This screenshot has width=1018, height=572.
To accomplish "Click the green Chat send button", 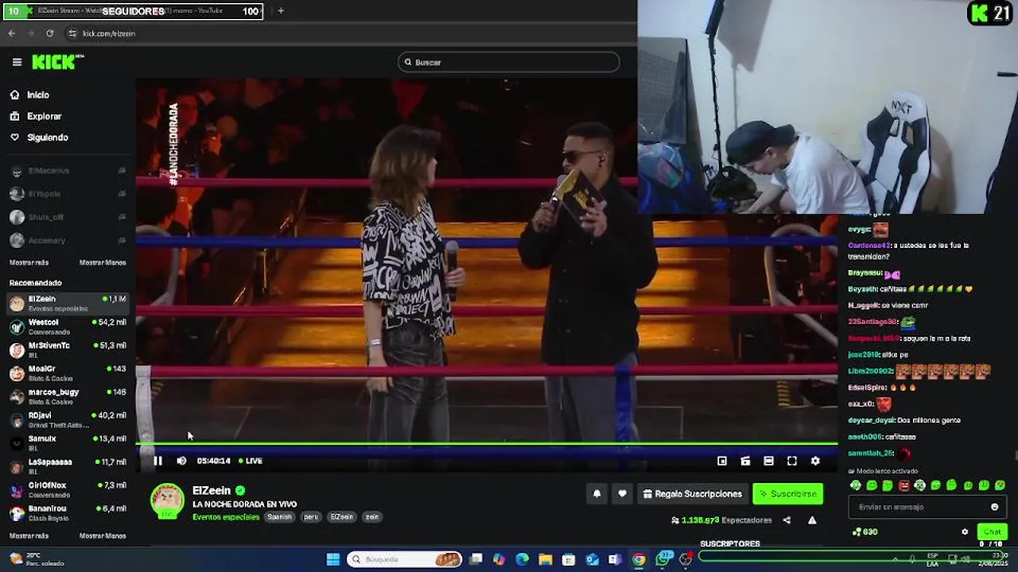I will click(992, 531).
